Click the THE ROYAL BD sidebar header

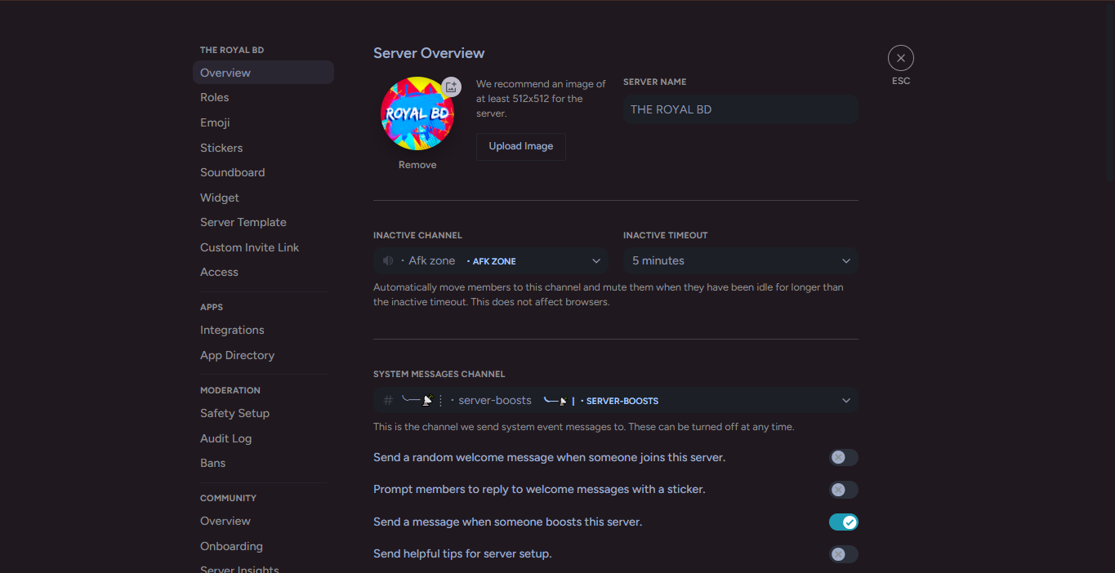[x=232, y=50]
